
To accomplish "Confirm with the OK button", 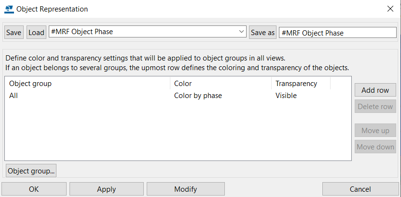I will [x=34, y=189].
